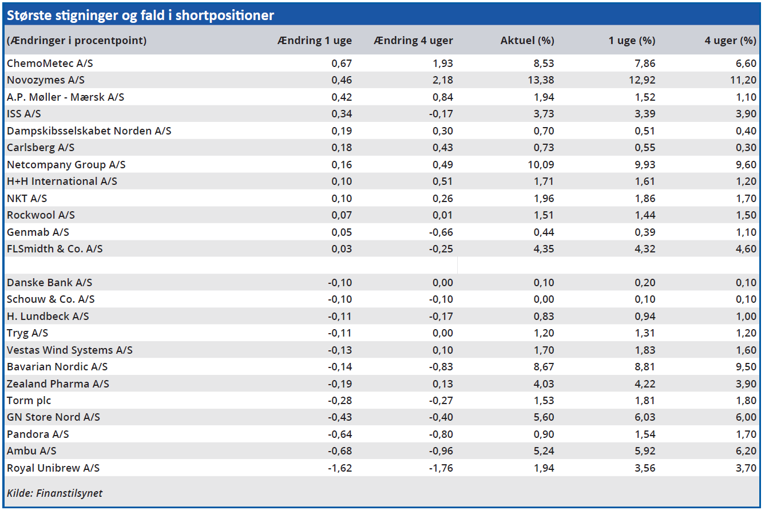
Task: Click Zealand Pharma A/S name
Action: click(x=58, y=384)
